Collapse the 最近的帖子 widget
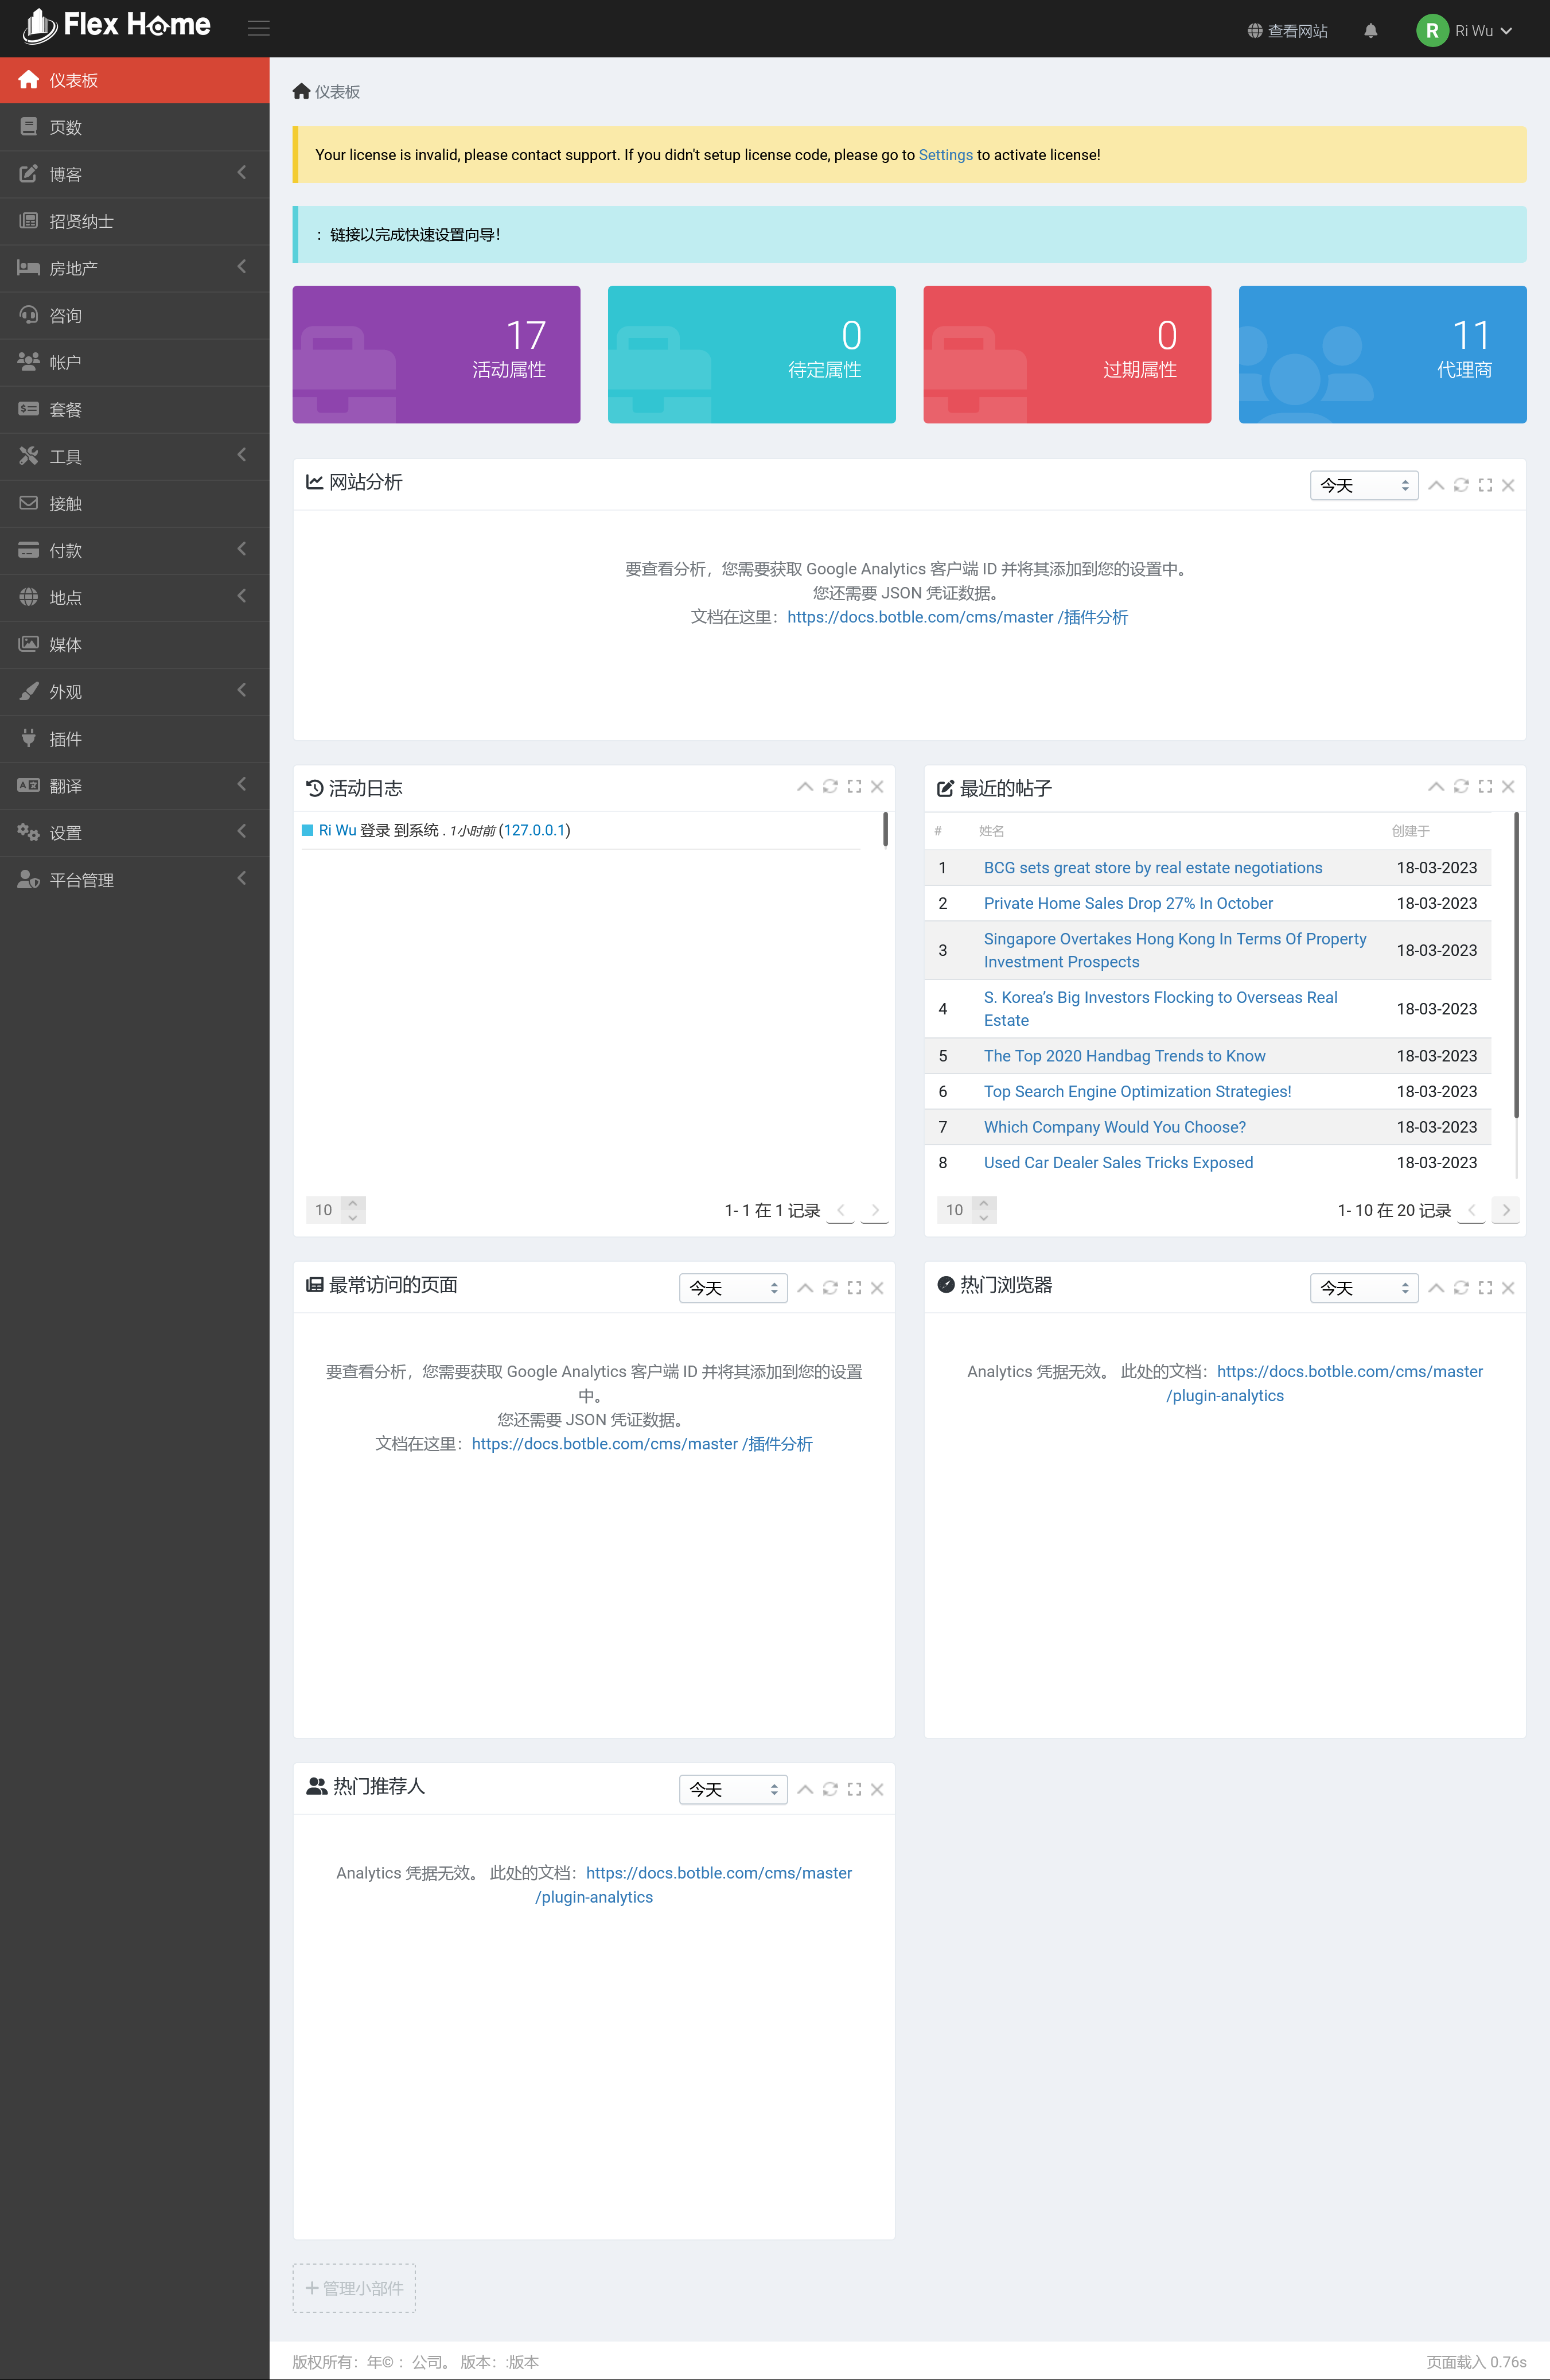Screen dimensions: 1550x2380 pos(1436,786)
